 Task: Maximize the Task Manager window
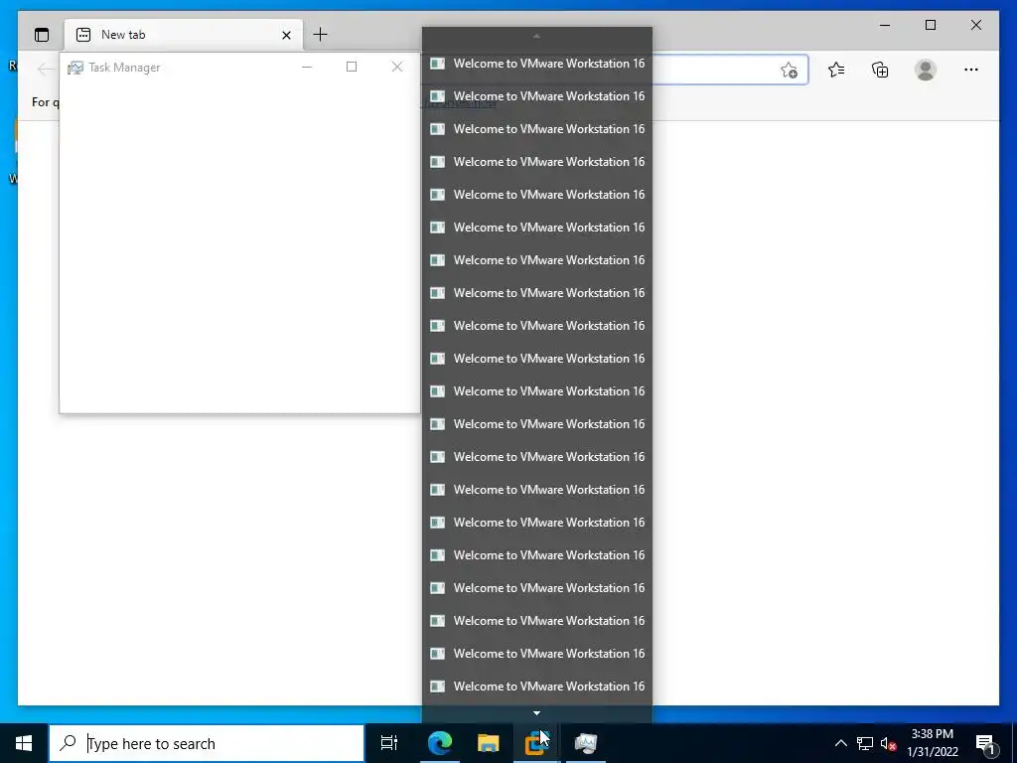352,67
